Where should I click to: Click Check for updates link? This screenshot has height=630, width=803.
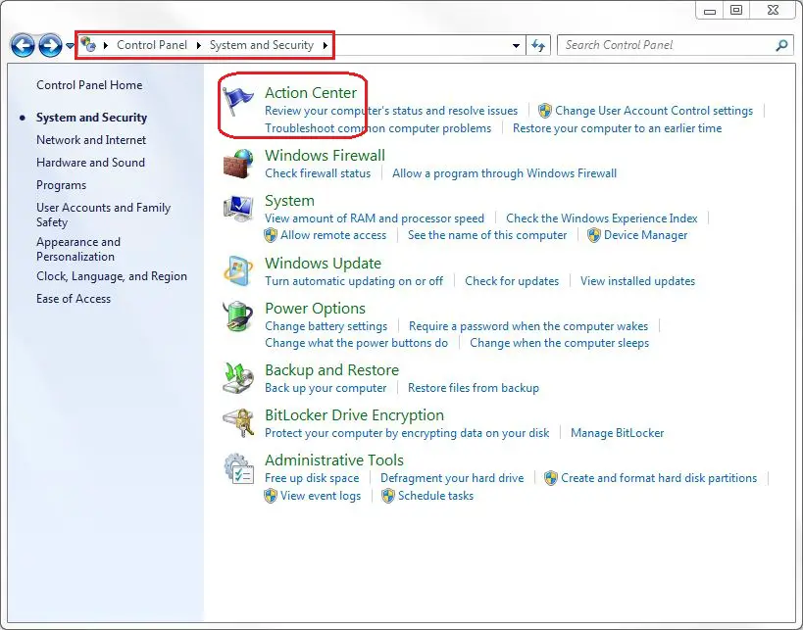[512, 281]
